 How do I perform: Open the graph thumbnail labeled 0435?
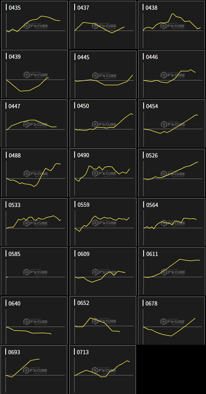pyautogui.click(x=34, y=25)
